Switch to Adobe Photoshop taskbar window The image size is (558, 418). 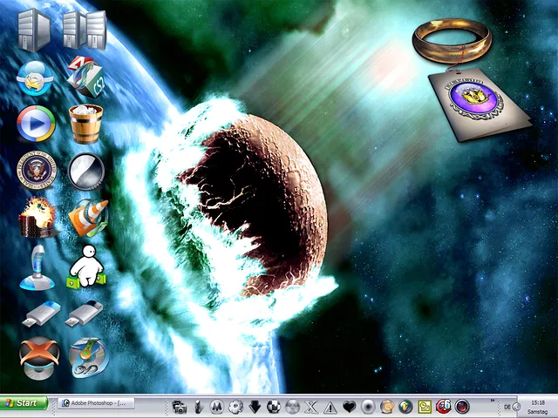point(97,403)
